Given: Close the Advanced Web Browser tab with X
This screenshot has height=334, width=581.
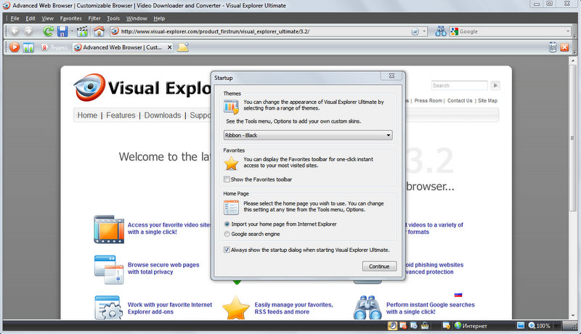Looking at the screenshot, I should (x=169, y=47).
